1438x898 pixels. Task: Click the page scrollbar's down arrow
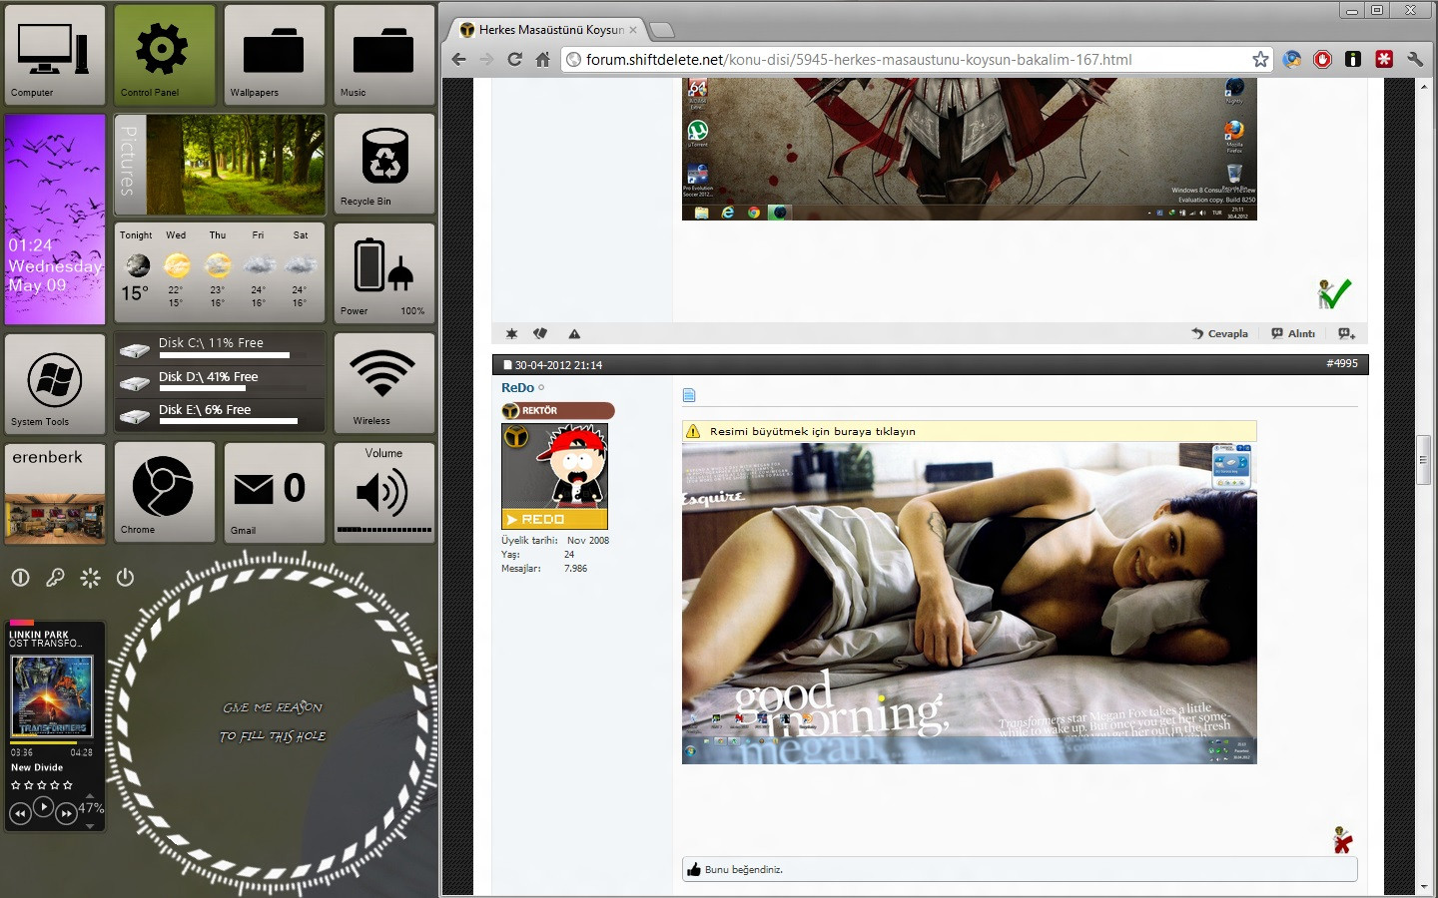click(1424, 887)
